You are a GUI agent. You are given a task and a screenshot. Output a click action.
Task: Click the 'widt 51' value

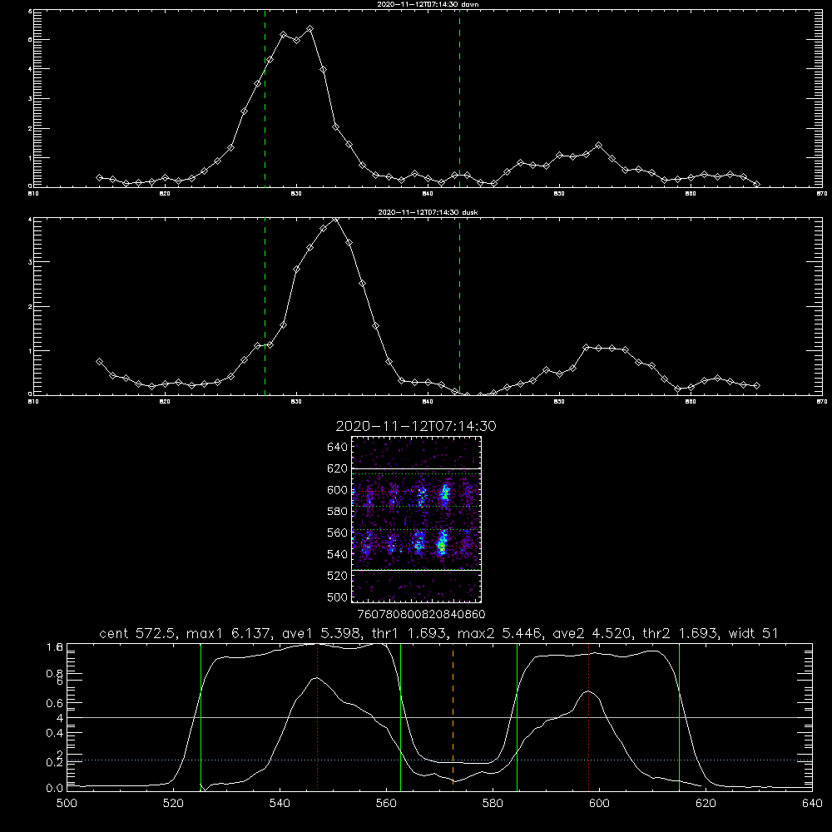pyautogui.click(x=754, y=633)
